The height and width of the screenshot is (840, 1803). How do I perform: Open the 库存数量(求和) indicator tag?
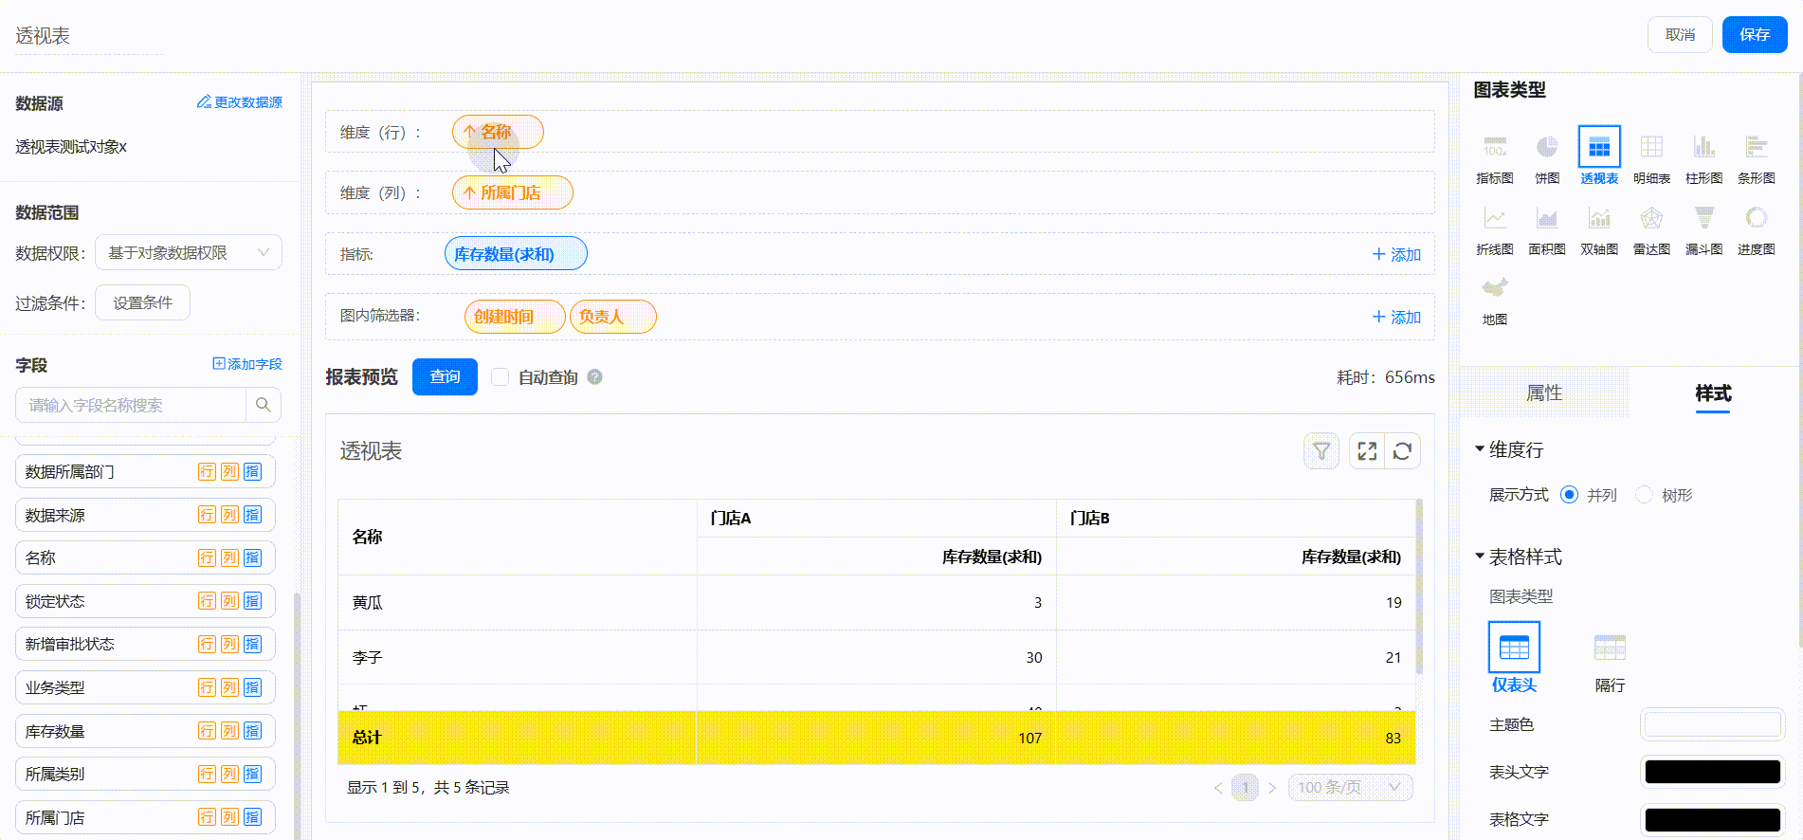(x=516, y=253)
